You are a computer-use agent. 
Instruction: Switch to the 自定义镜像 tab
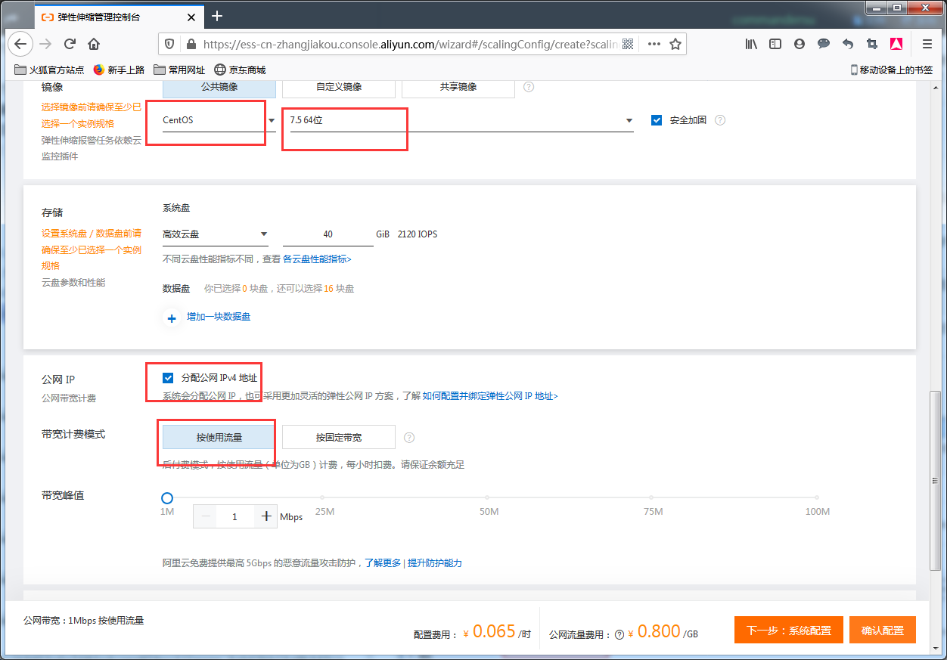(339, 87)
